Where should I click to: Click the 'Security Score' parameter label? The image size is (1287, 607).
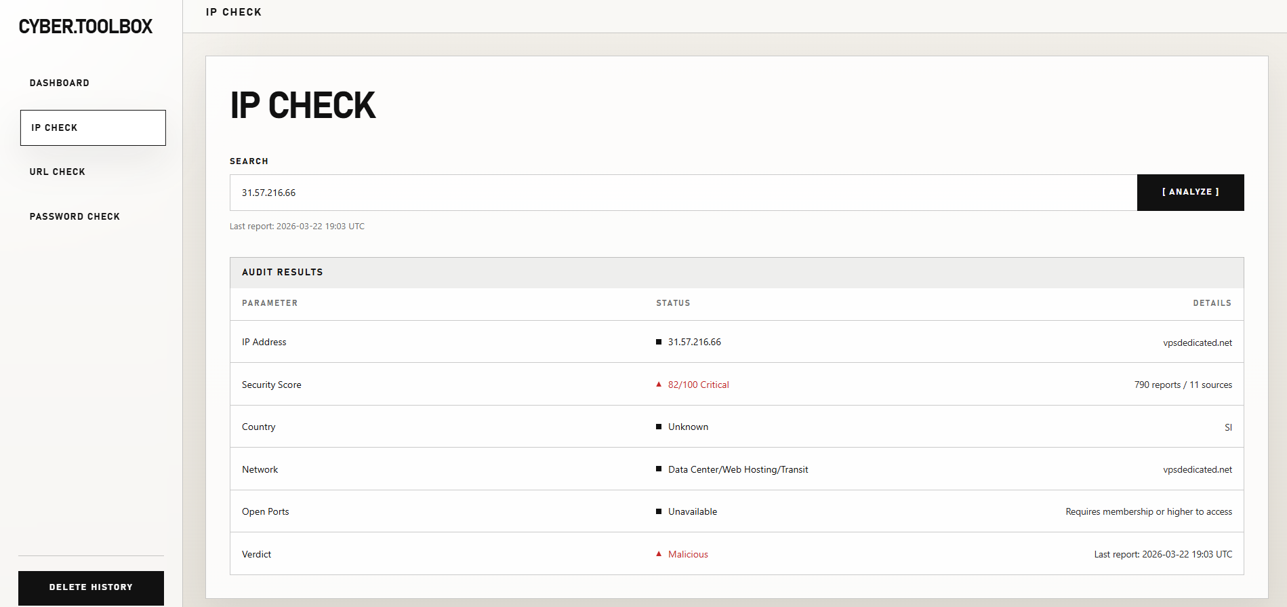point(271,385)
